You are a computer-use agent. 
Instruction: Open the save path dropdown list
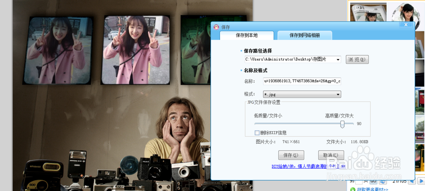338,59
